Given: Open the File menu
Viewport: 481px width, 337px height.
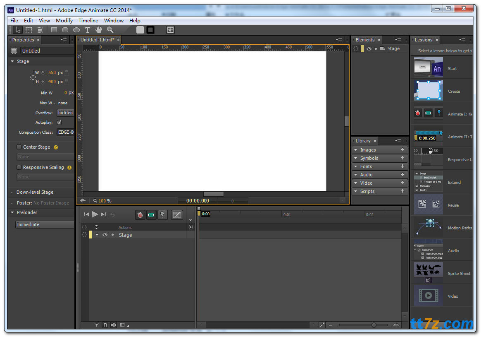Looking at the screenshot, I should 14,21.
